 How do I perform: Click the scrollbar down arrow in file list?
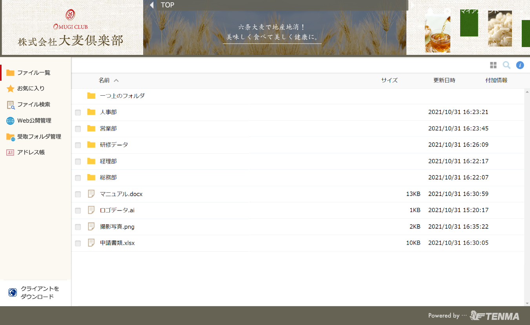click(x=527, y=303)
